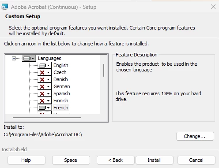The height and width of the screenshot is (168, 219).
Task: Go back with the < Back button
Action: [x=116, y=160]
